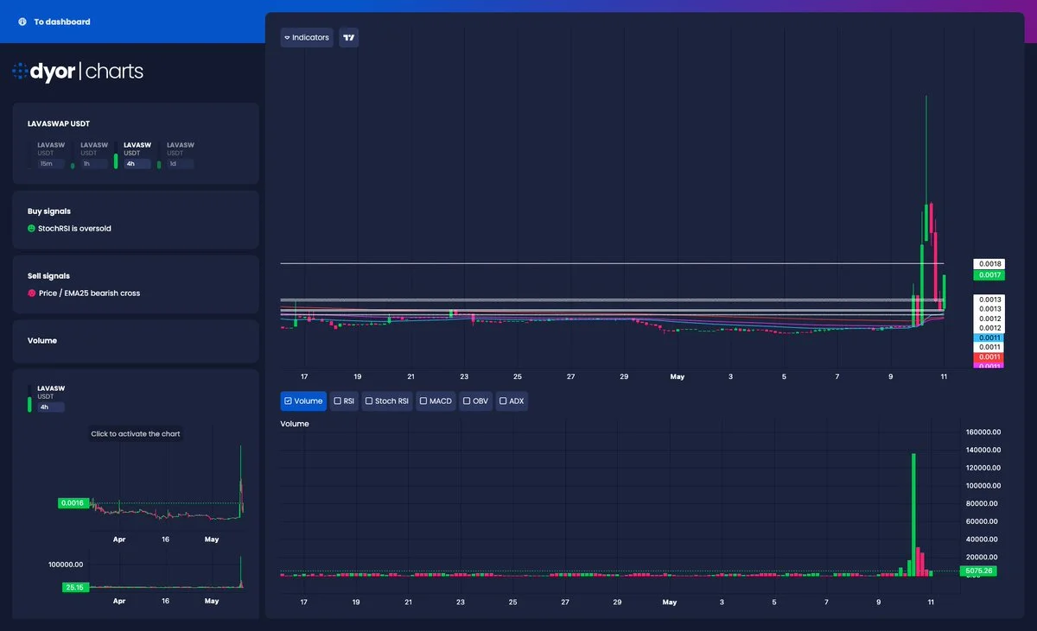Click the 60000.00 volume axis value
1037x631 pixels.
click(x=983, y=521)
